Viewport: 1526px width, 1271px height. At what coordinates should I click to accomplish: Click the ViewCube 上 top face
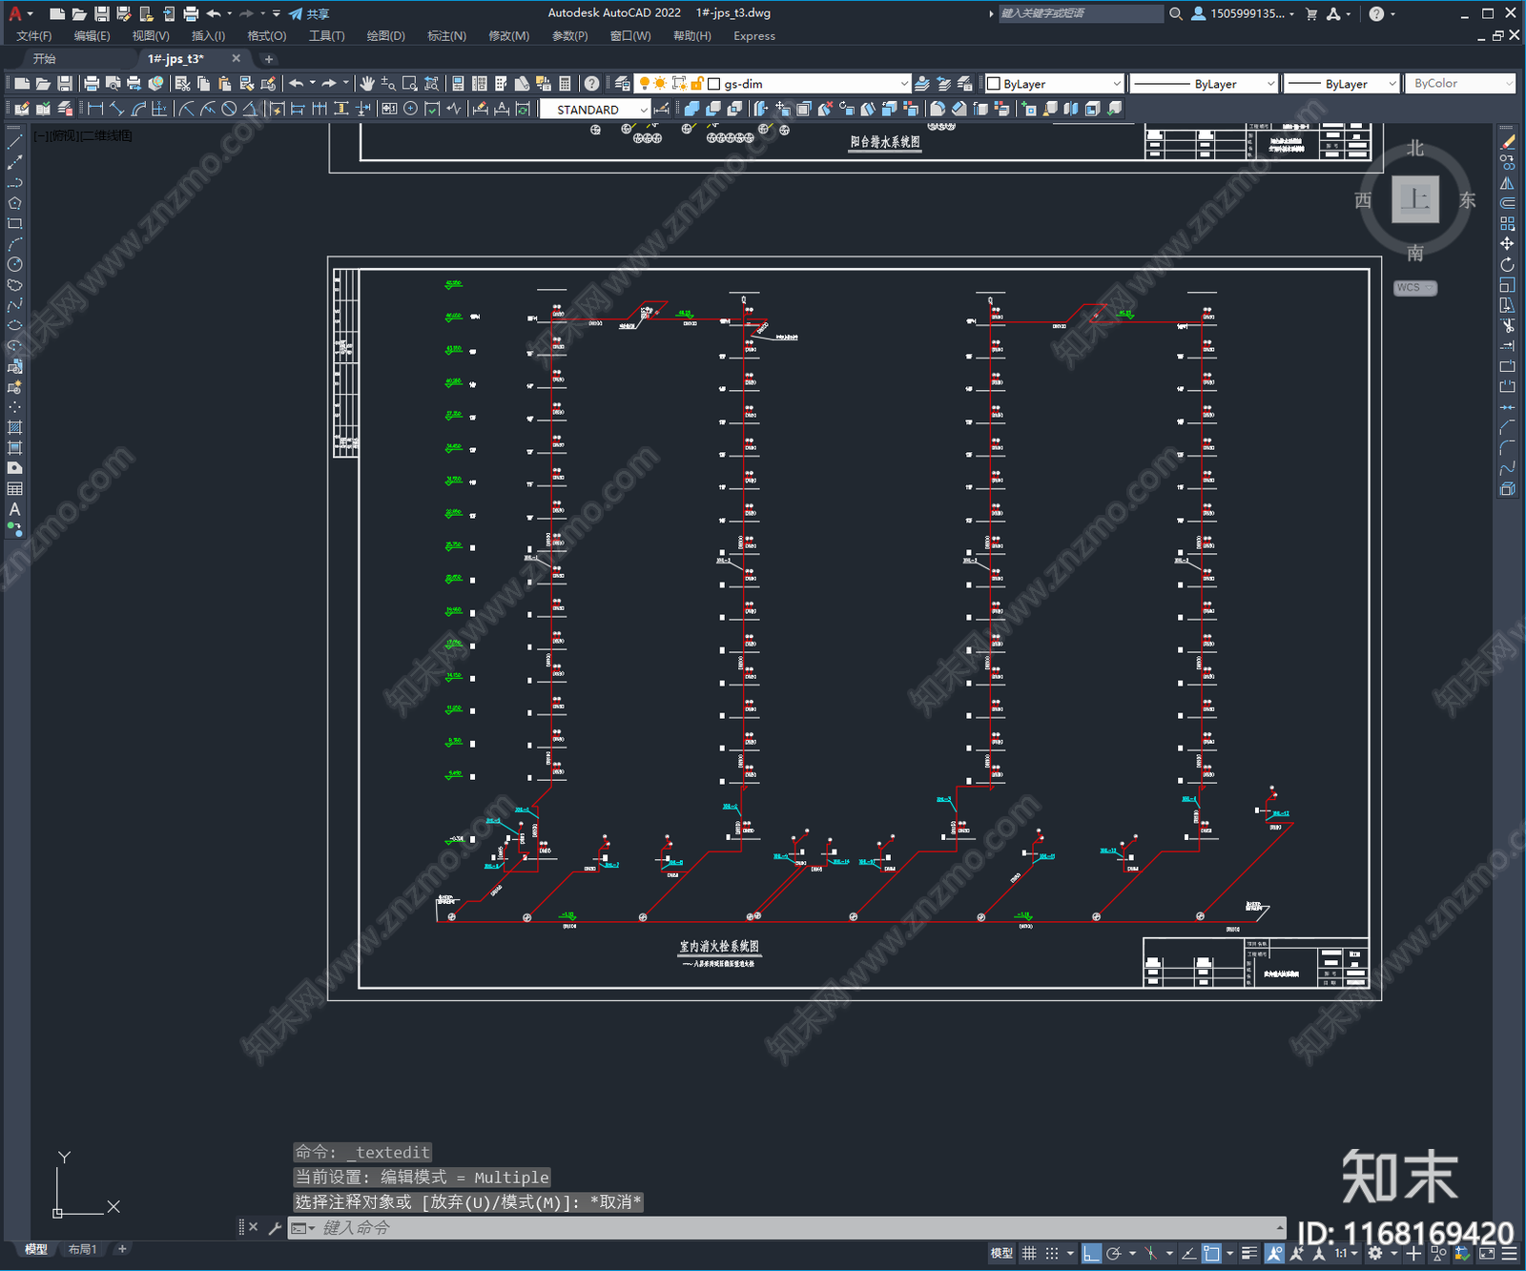point(1415,198)
